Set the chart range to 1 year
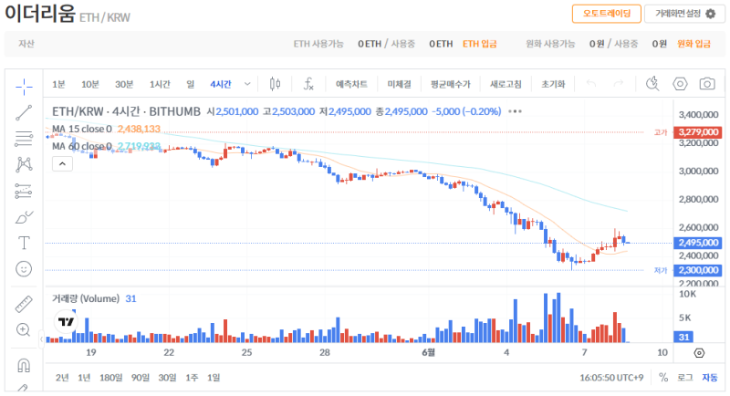 84,378
